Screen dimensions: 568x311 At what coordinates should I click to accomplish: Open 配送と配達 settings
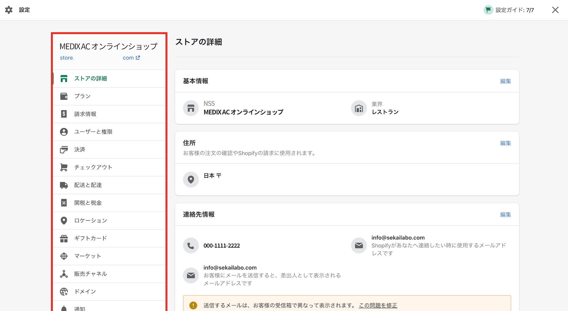point(109,185)
